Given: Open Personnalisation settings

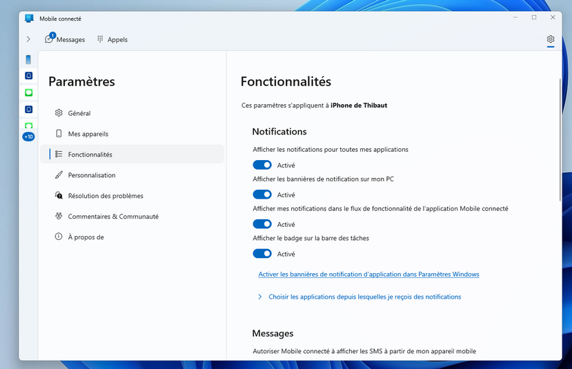Looking at the screenshot, I should point(132,175).
